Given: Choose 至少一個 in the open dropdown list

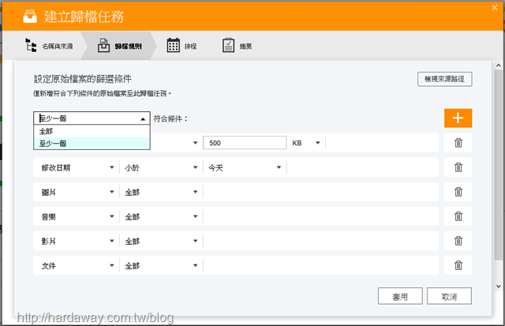Looking at the screenshot, I should tap(92, 144).
